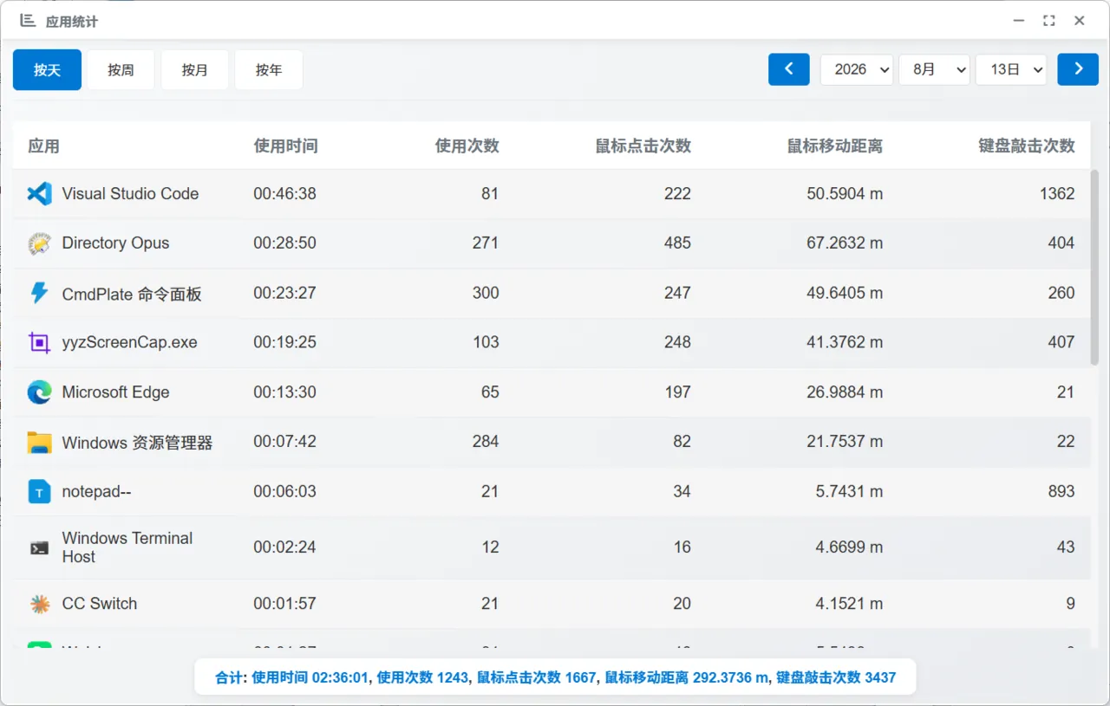Click the Microsoft Edge name text

[x=115, y=392]
